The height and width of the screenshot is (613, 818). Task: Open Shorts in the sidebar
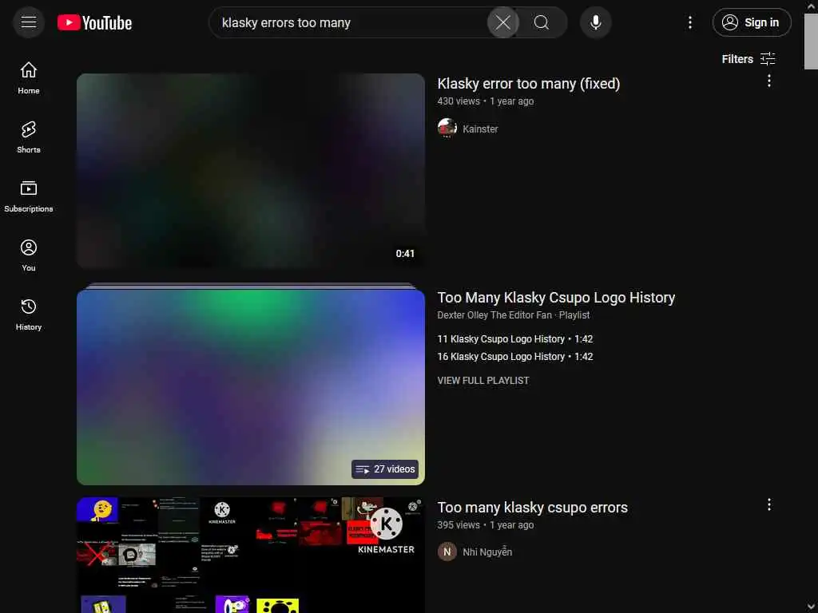(29, 137)
